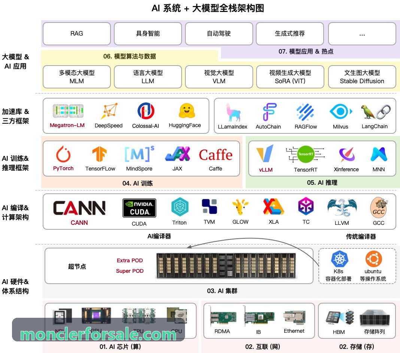
Task: Click the "06. 模型算法与数据" heading
Action: (130, 56)
